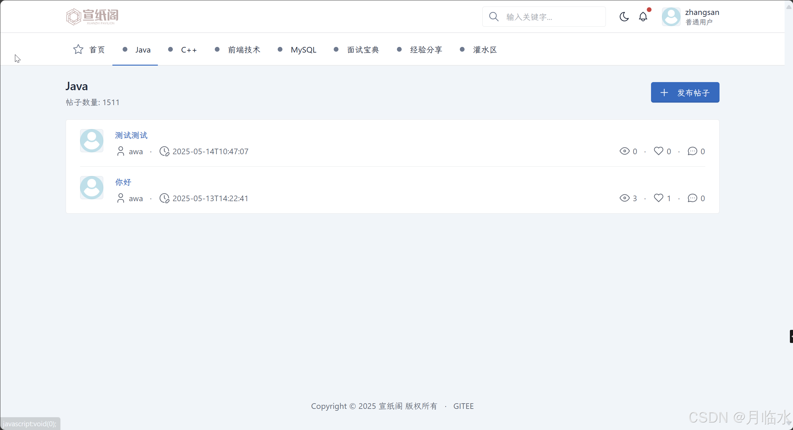Open the MySQL board tab
The height and width of the screenshot is (430, 793).
click(x=303, y=50)
